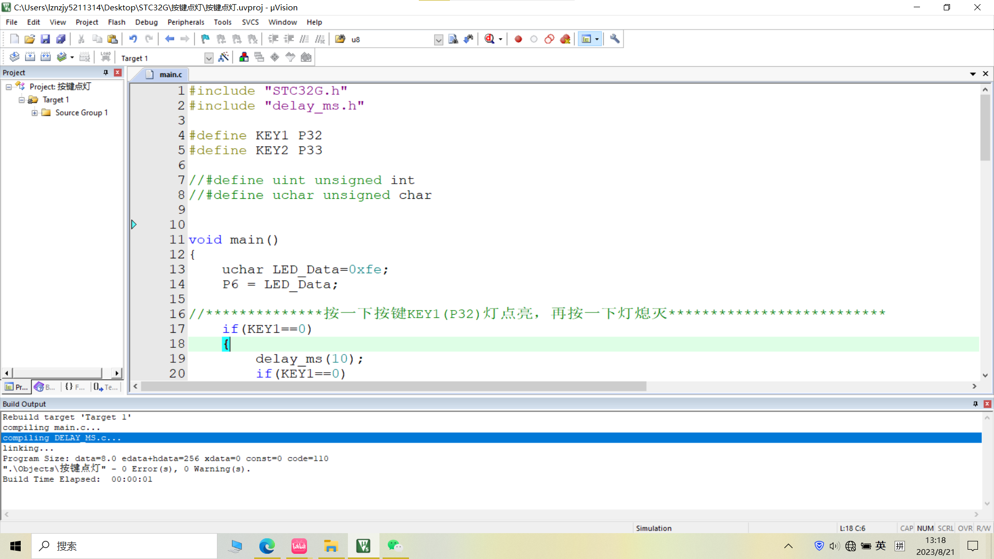Viewport: 994px width, 559px height.
Task: Rebuild all target files icon
Action: [46, 57]
